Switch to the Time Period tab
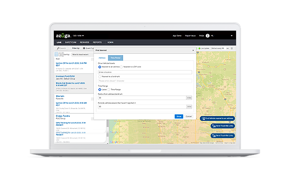Image resolution: width=289 pixels, height=172 pixels. 116,58
